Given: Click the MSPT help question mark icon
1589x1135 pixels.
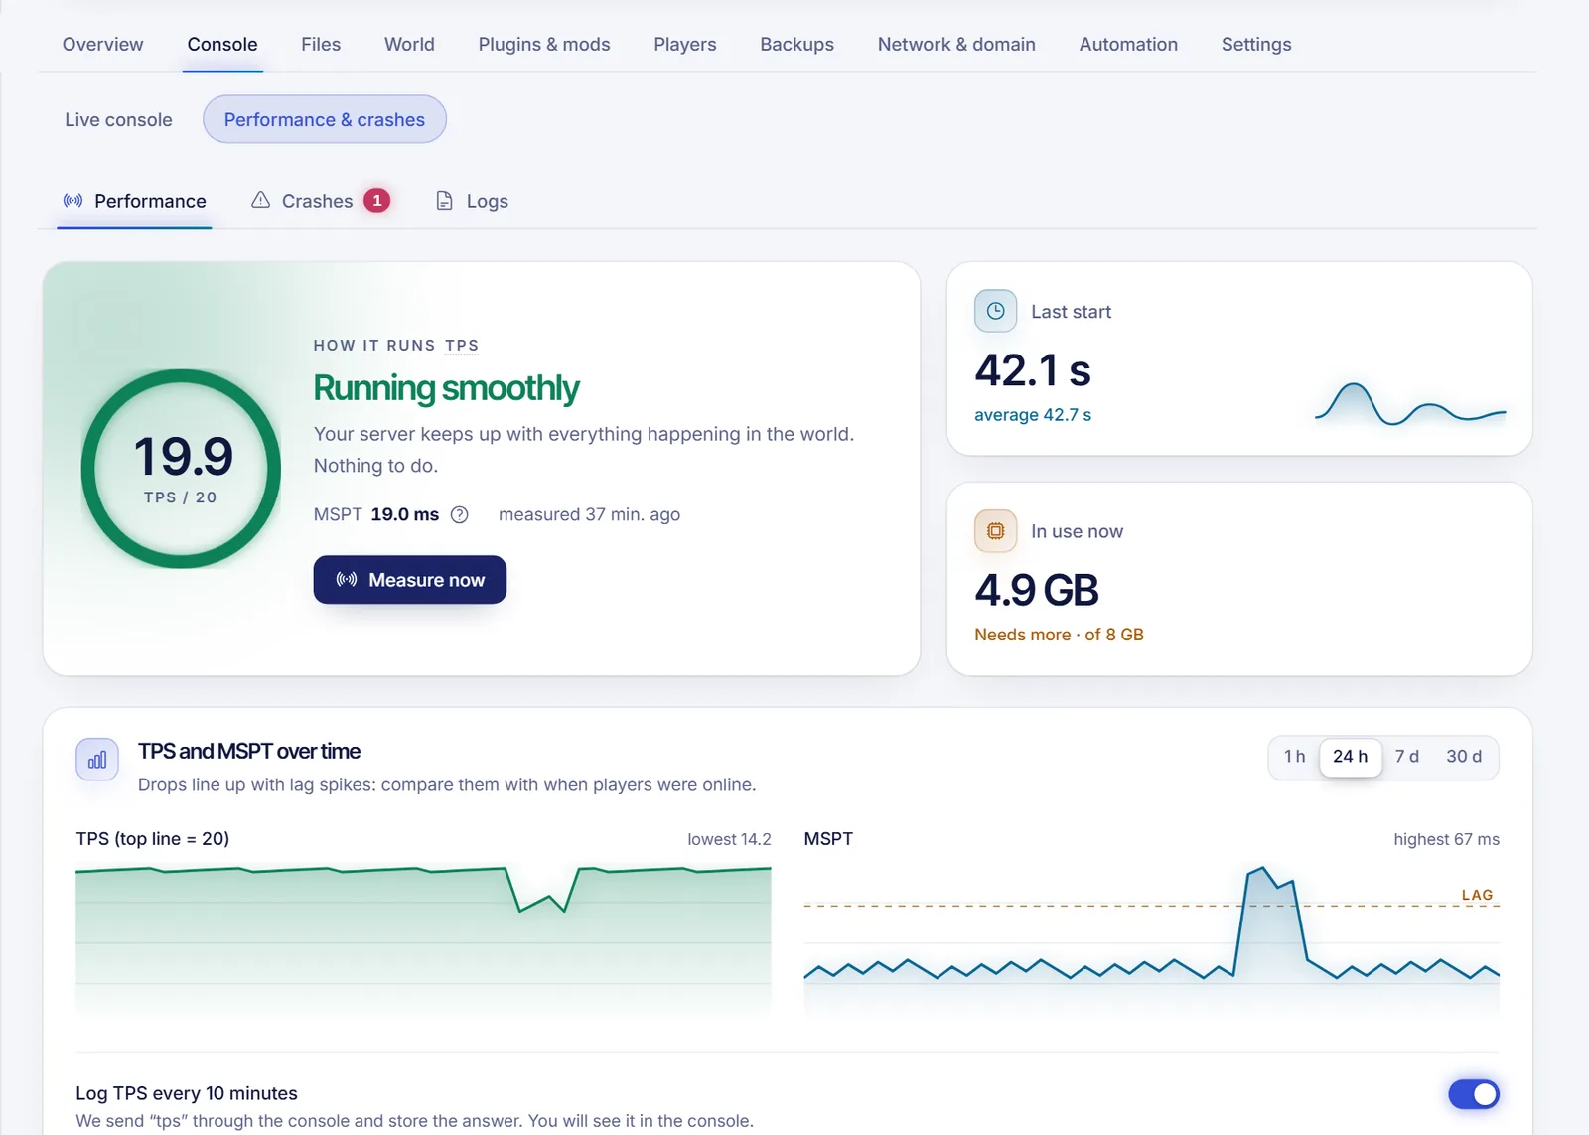Looking at the screenshot, I should [x=459, y=514].
